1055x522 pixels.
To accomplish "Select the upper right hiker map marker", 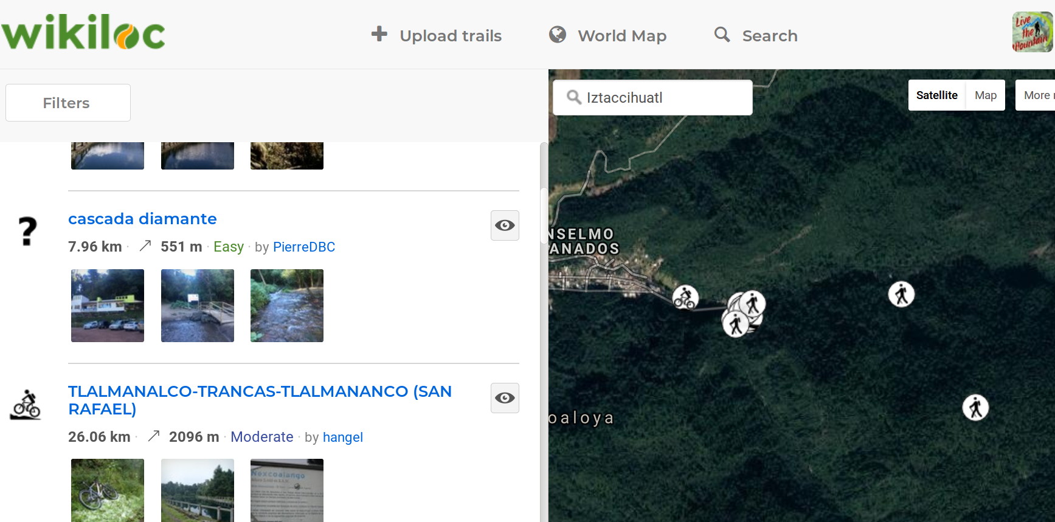I will [x=901, y=295].
